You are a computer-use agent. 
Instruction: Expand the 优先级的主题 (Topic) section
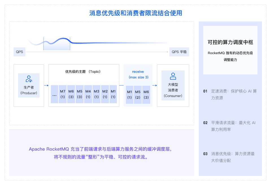point(84,71)
